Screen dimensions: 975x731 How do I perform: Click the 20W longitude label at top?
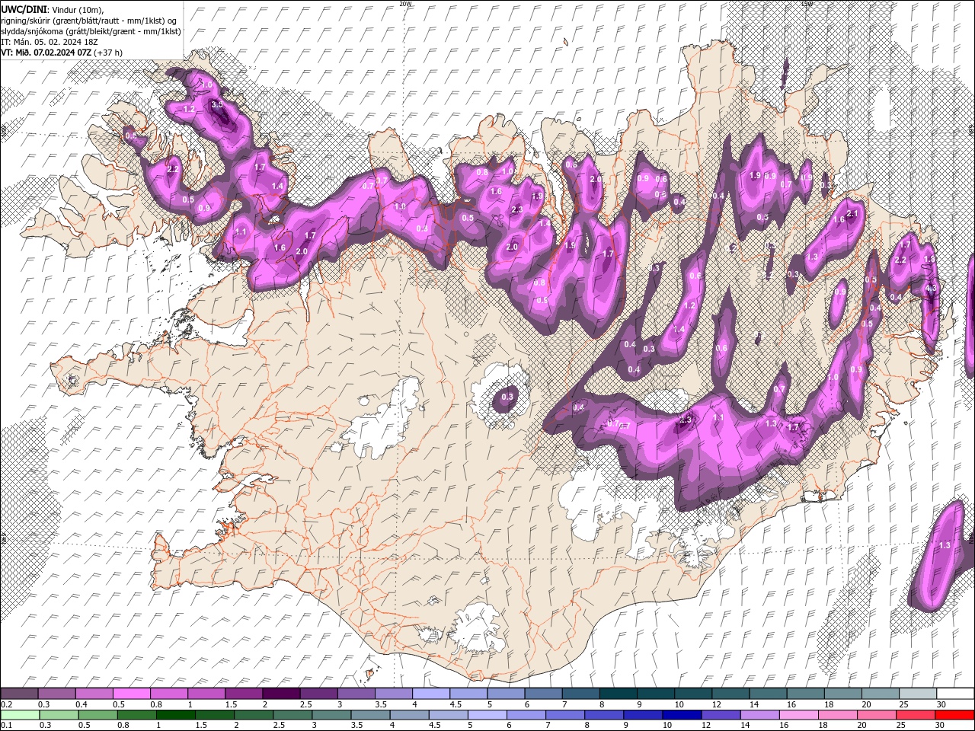pyautogui.click(x=405, y=4)
